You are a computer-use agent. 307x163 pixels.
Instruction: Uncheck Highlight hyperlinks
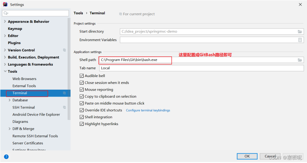[x=82, y=124]
